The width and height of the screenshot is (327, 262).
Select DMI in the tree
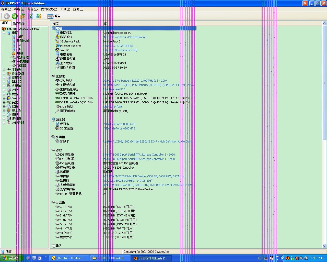pyautogui.click(x=19, y=45)
